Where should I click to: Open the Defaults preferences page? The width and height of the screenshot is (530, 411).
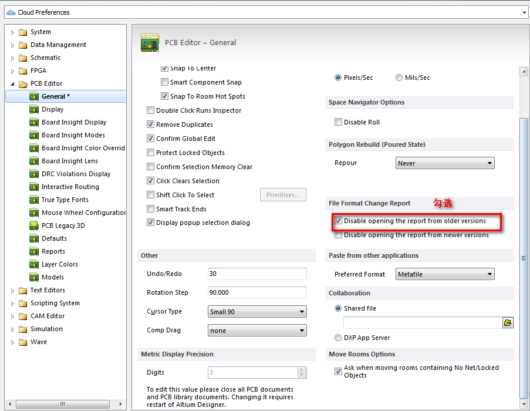[x=54, y=238]
